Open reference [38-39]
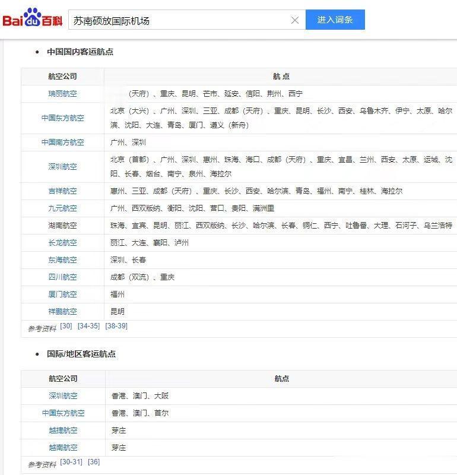This screenshot has height=475, width=457. coord(116,326)
